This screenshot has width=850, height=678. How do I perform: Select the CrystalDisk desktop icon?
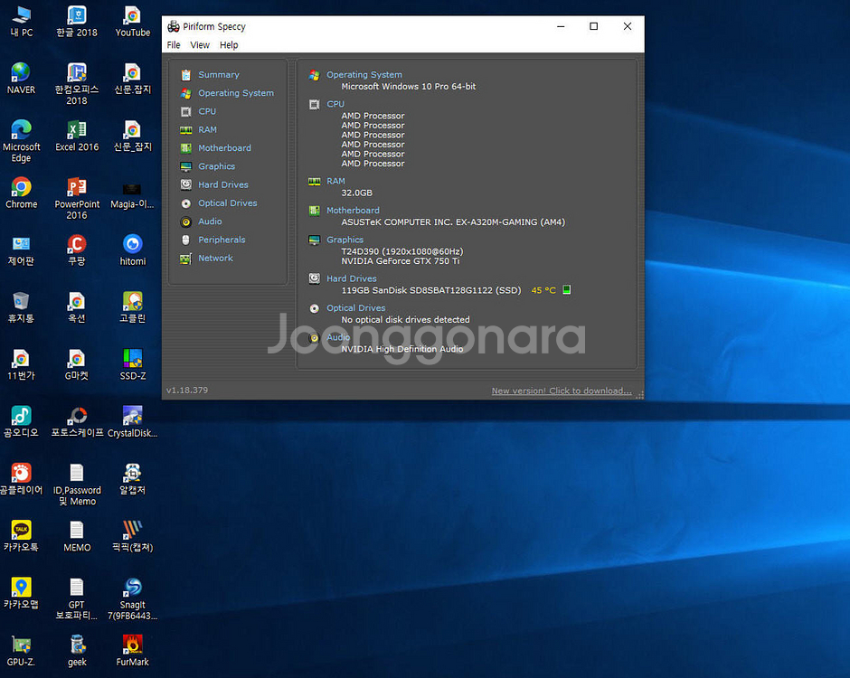pyautogui.click(x=133, y=422)
